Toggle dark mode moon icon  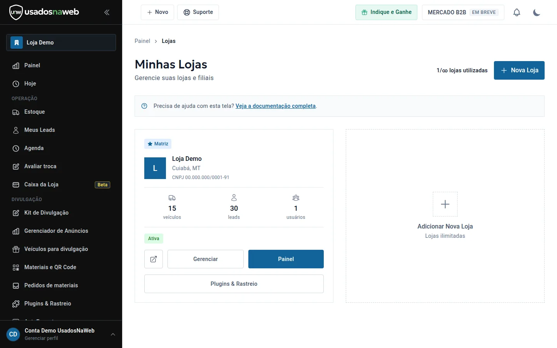coord(536,12)
